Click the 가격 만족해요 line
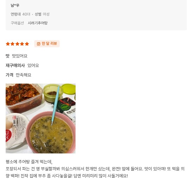Screen dimensions: 196x182 click(18, 75)
